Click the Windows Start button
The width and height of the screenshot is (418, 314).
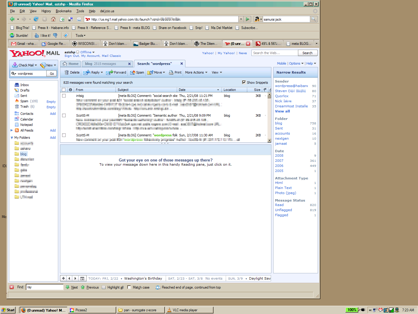pos(8,310)
